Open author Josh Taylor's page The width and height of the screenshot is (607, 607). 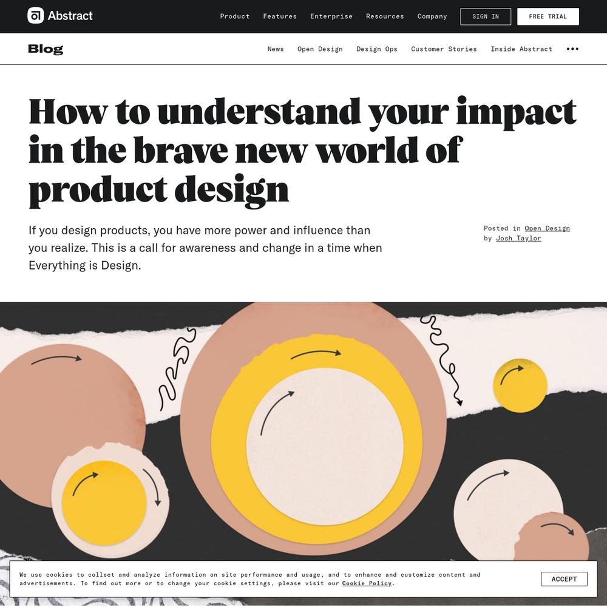(518, 239)
